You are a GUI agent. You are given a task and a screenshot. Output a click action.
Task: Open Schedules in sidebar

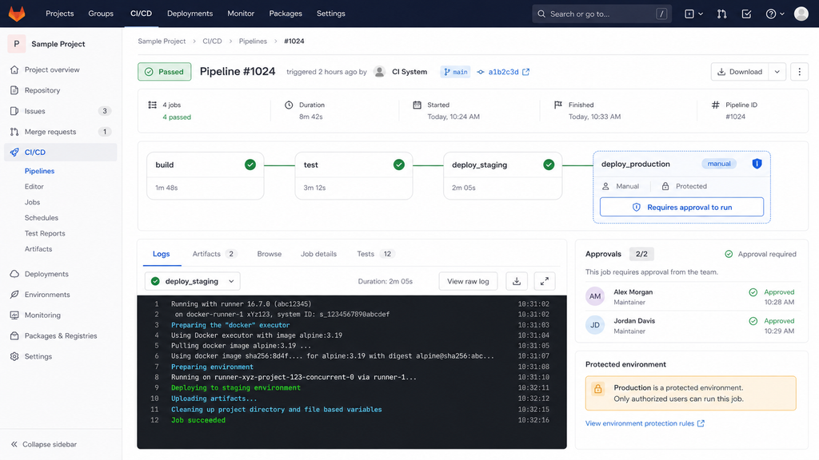[42, 218]
